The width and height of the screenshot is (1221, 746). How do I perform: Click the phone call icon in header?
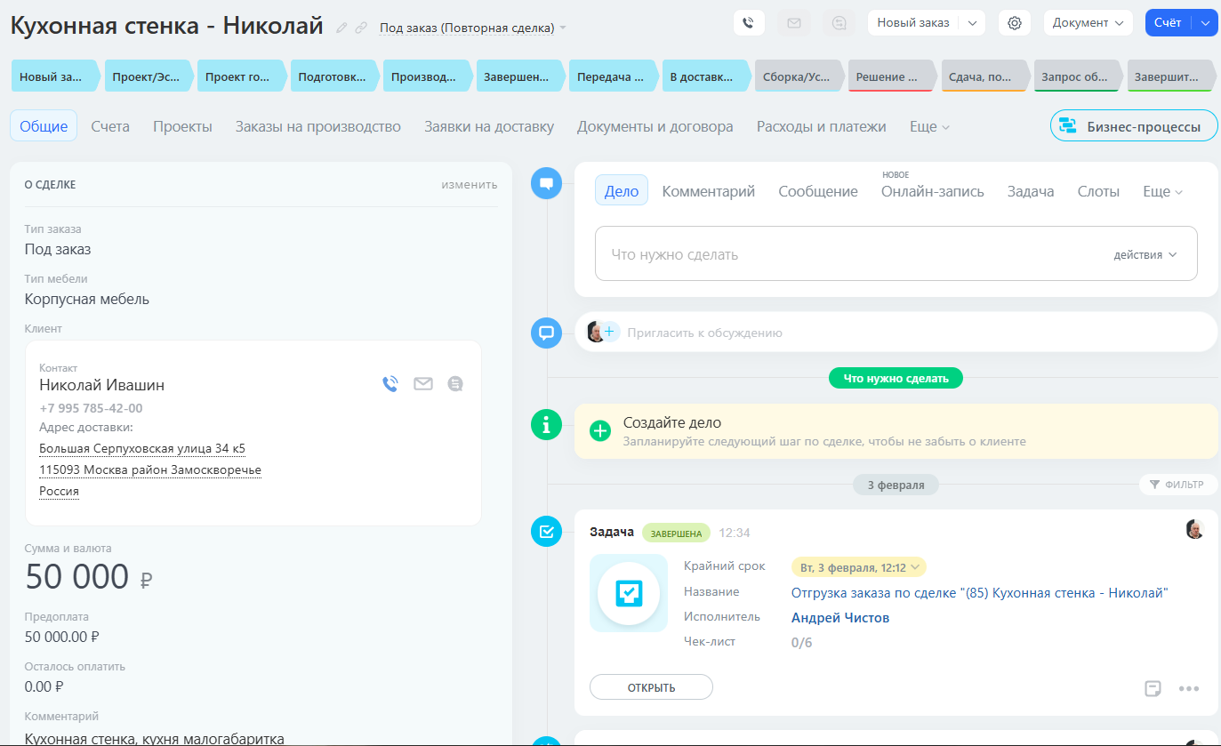[749, 23]
